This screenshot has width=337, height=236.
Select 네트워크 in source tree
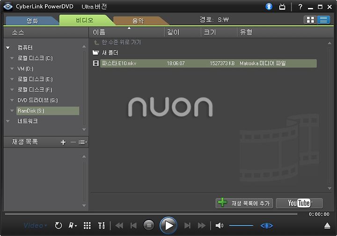pos(28,121)
